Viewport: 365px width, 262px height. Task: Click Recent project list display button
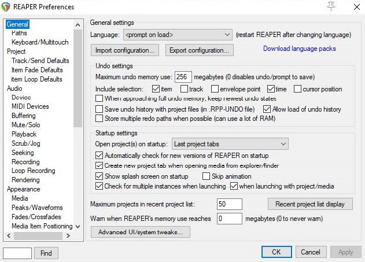310,204
